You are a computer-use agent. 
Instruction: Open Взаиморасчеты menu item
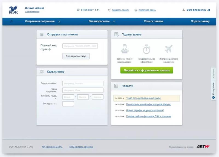[99, 21]
